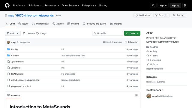Open the Contributors heading link
This screenshot has width=192, height=108.
point(155,90)
